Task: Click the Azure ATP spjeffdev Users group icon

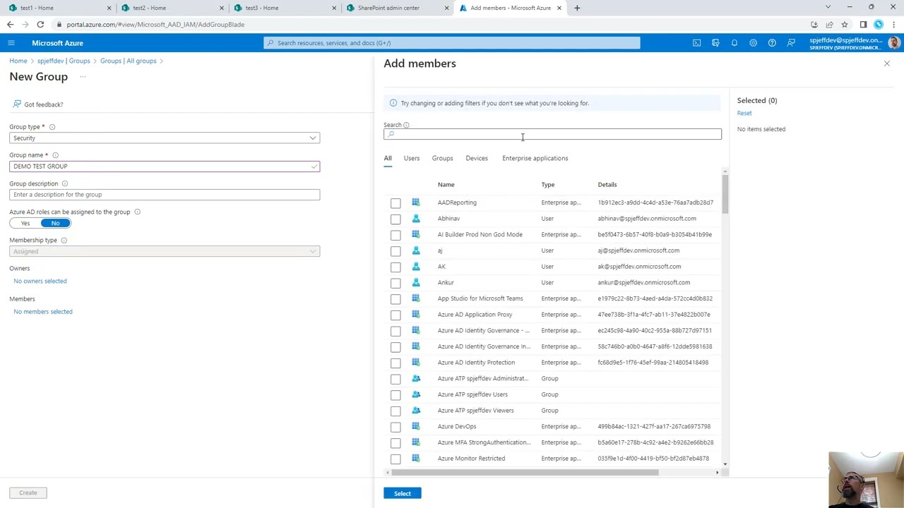Action: pos(416,394)
